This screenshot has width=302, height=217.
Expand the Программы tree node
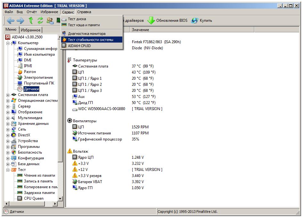coord(8,147)
